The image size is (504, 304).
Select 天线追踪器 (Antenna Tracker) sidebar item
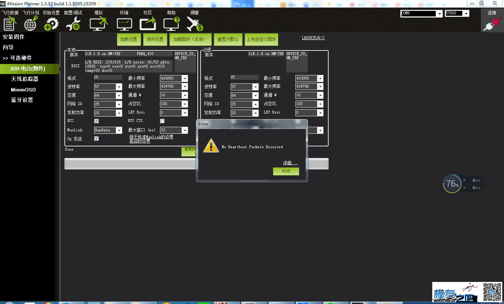click(x=24, y=79)
